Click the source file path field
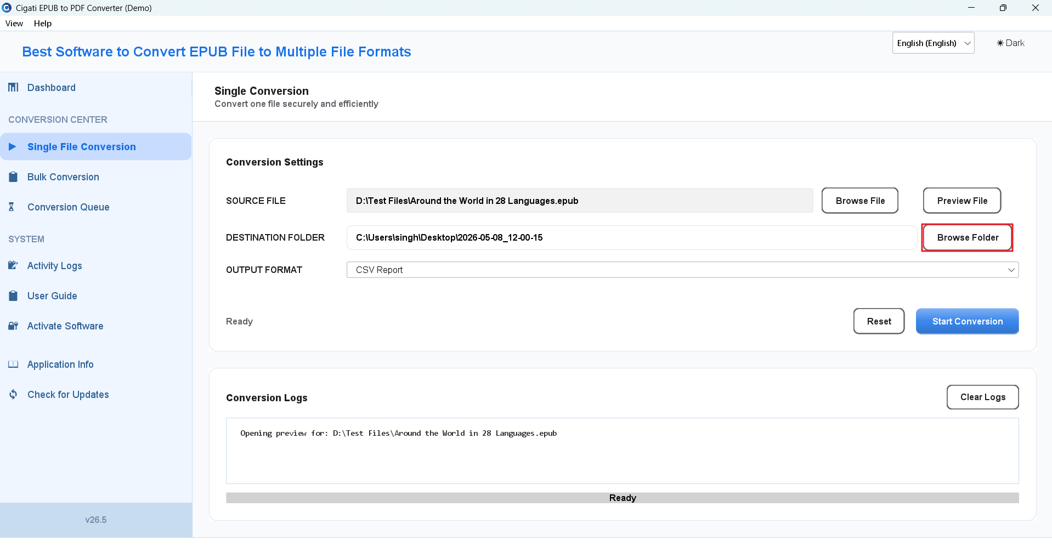The width and height of the screenshot is (1052, 558). coord(580,201)
